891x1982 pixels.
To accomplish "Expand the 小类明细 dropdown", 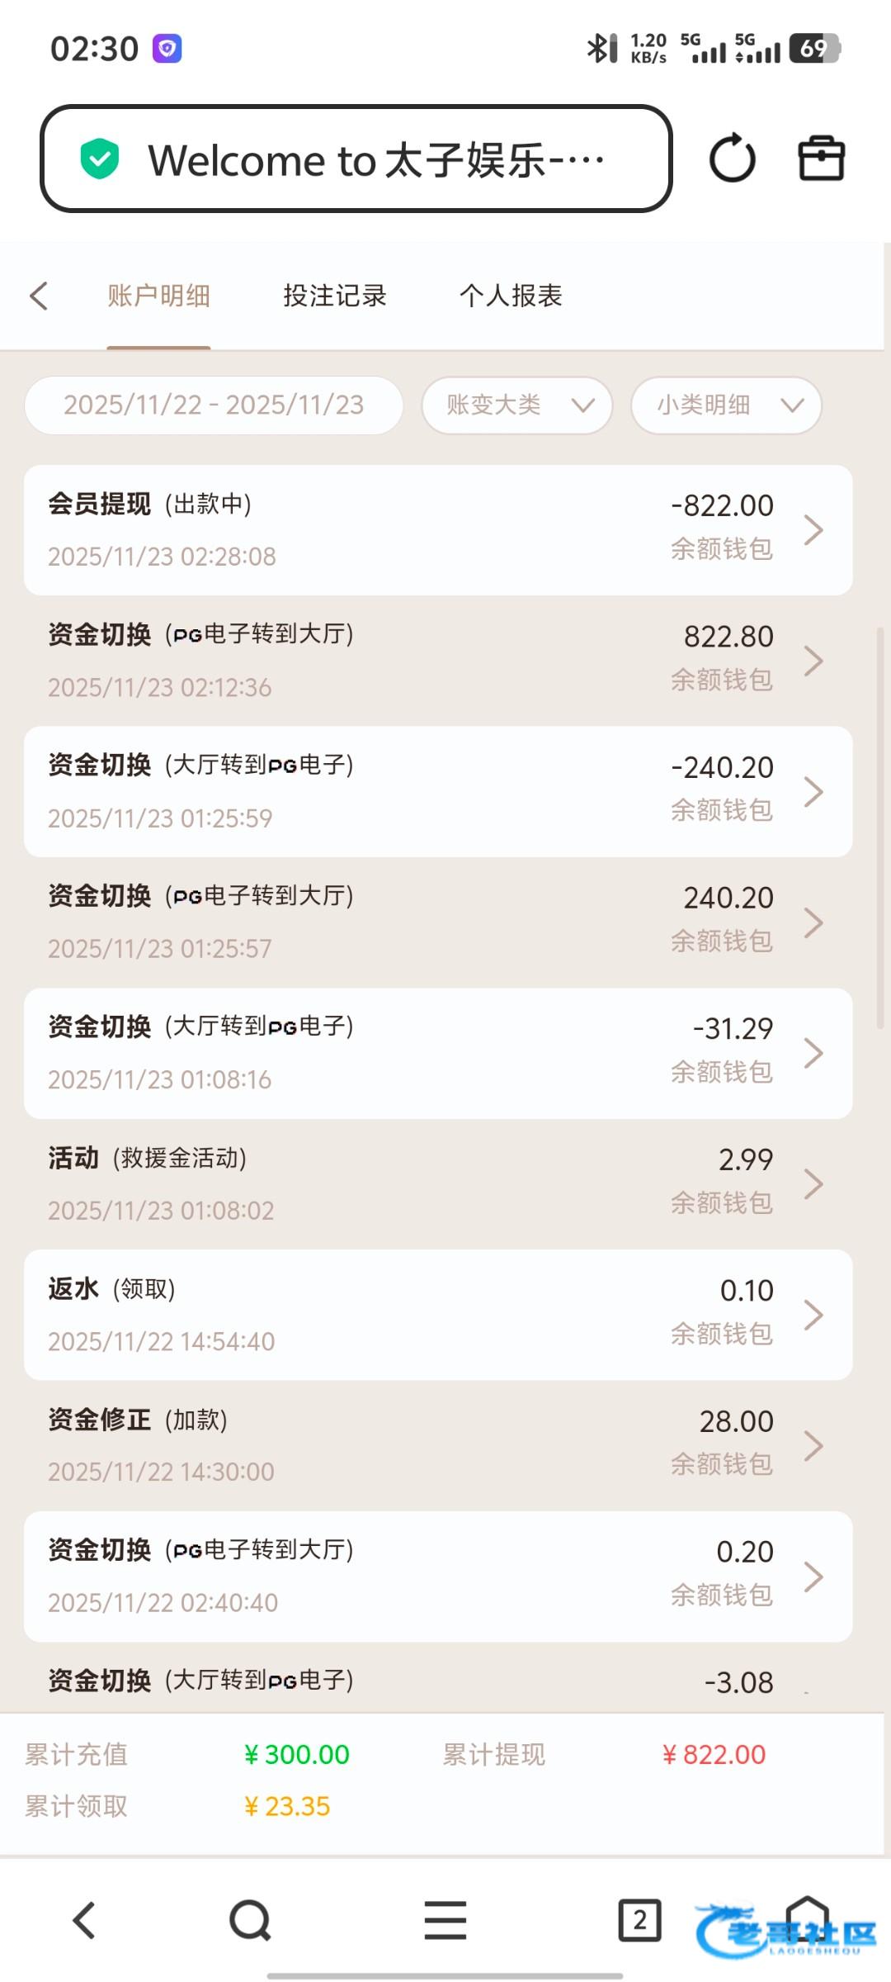I will pos(726,405).
